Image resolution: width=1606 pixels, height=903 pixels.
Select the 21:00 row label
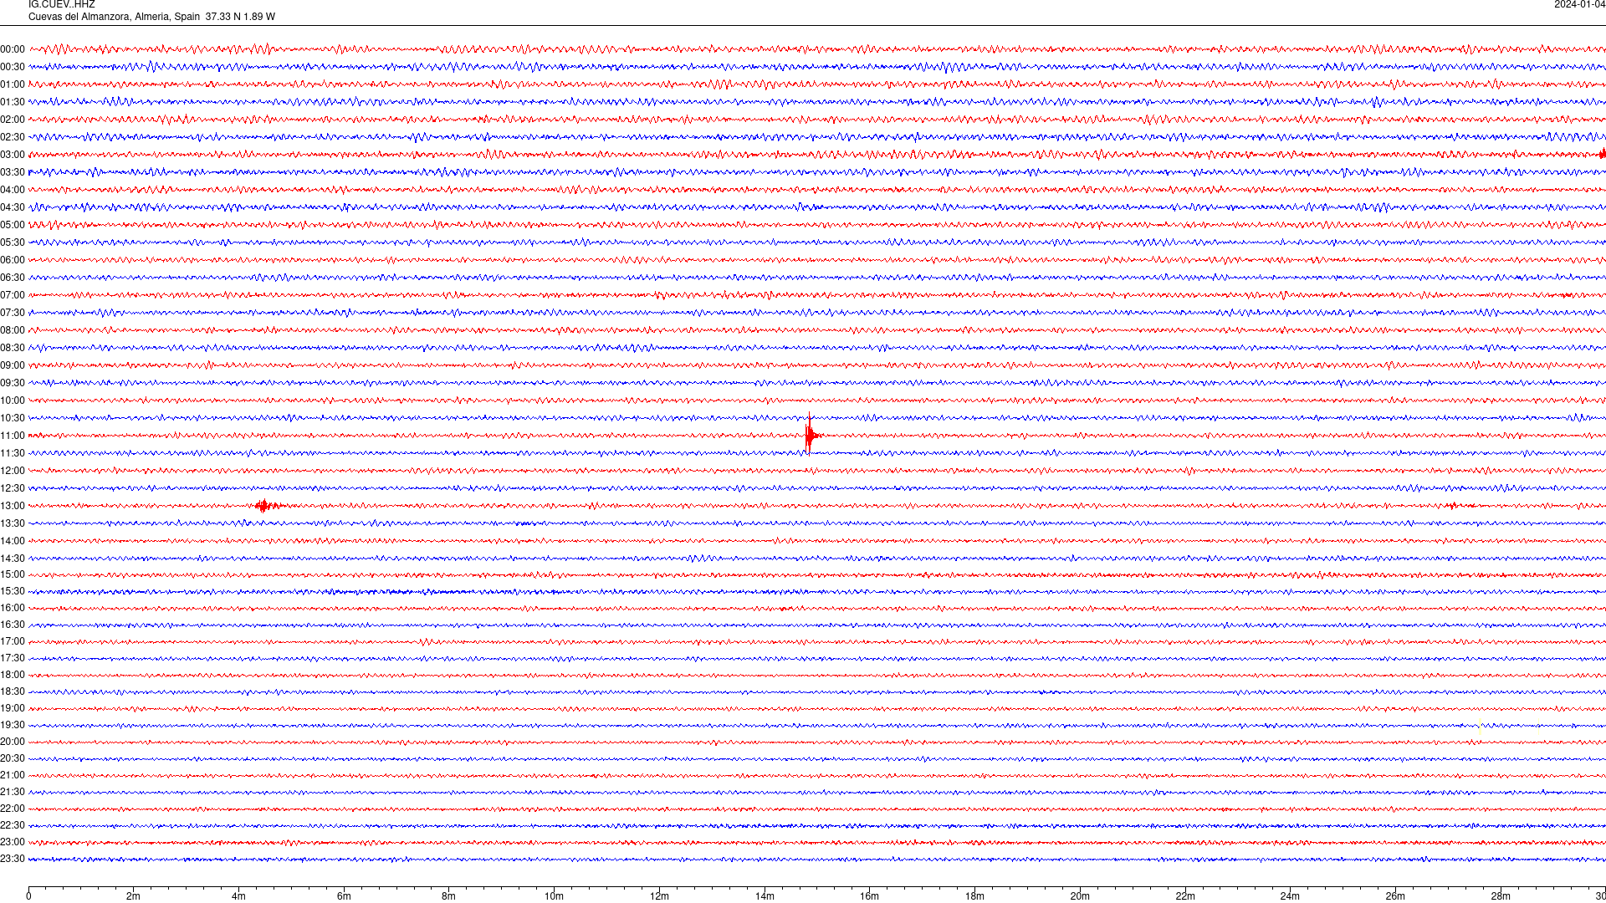[13, 775]
